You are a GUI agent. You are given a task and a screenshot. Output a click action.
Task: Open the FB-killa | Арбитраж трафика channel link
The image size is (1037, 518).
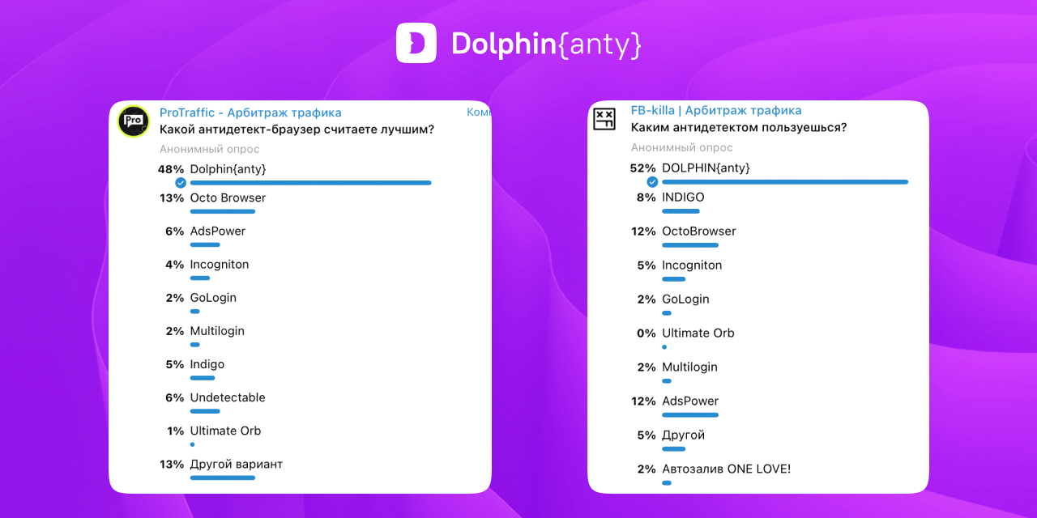(716, 110)
